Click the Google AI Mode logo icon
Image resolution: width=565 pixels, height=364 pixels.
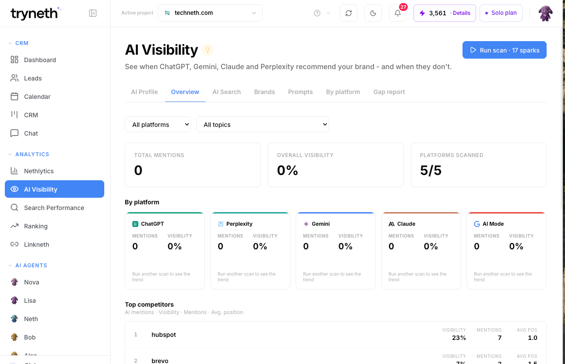[477, 224]
